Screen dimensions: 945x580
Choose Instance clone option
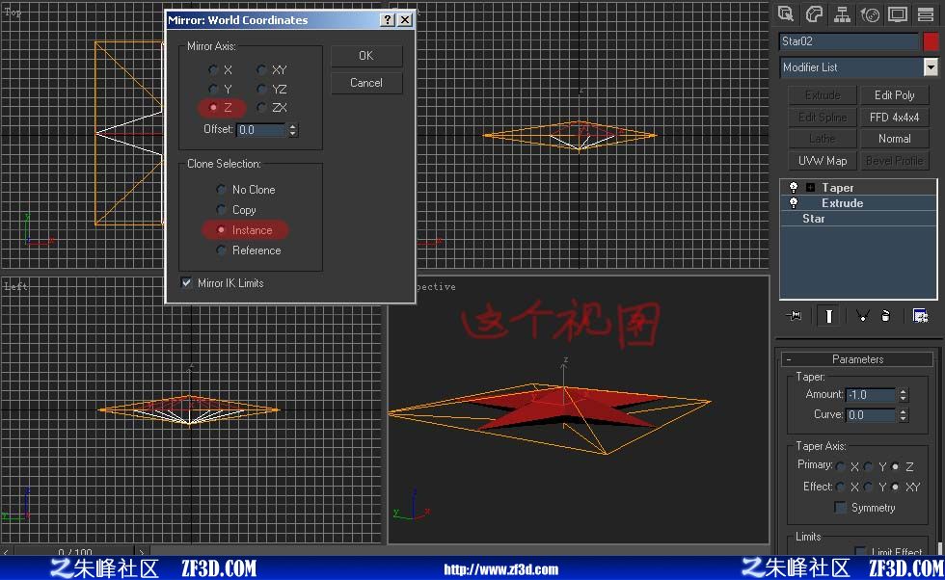(x=221, y=229)
